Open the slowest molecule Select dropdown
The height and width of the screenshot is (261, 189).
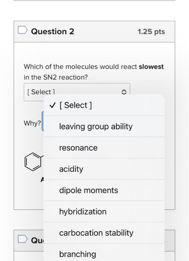click(77, 92)
